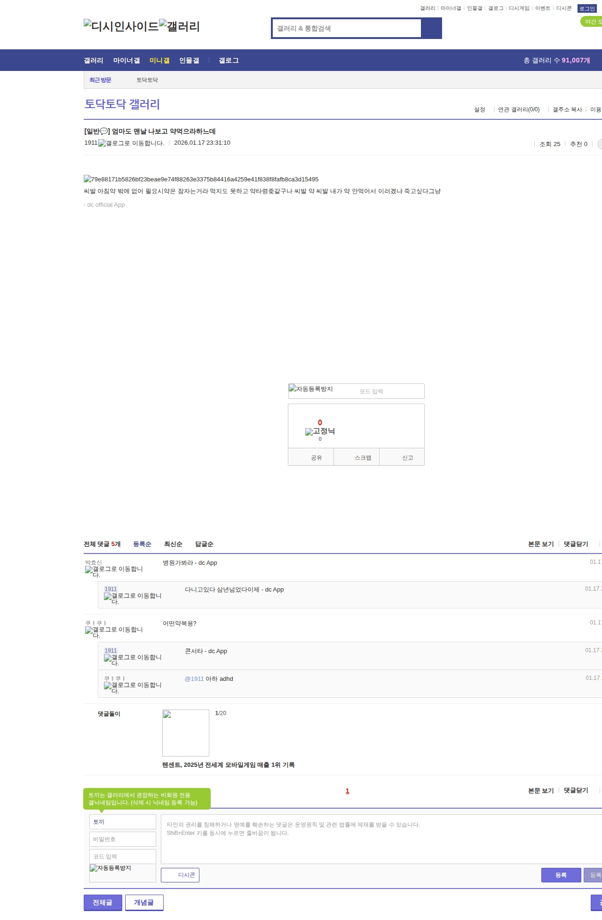Screen dimensions: 602x920
Task: Click the 고정닉 recommend icon
Action: coord(320,431)
